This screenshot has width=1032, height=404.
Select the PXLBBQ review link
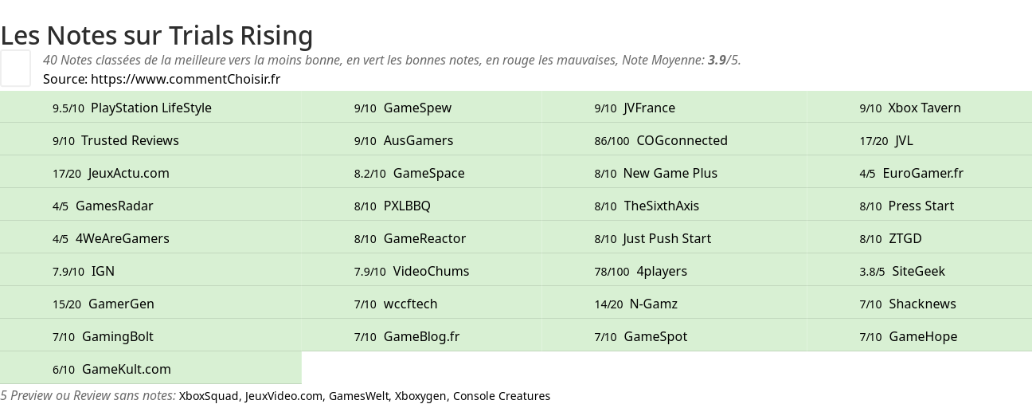407,206
